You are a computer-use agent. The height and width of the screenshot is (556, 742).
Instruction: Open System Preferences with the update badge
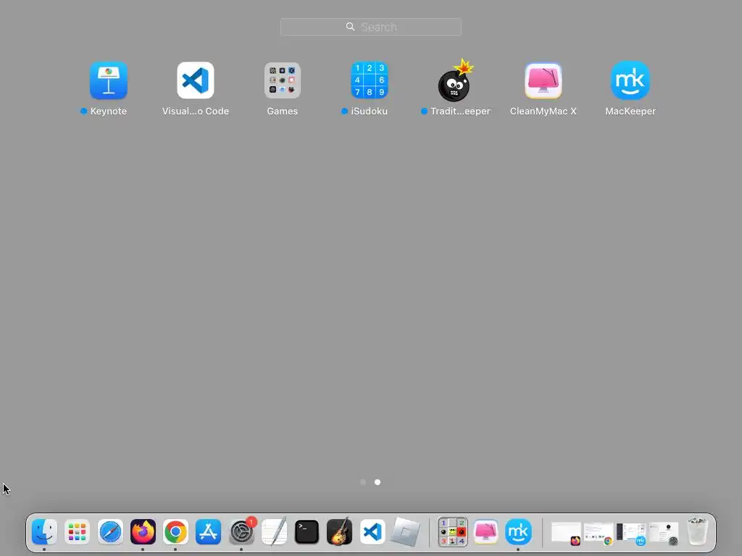coord(242,532)
